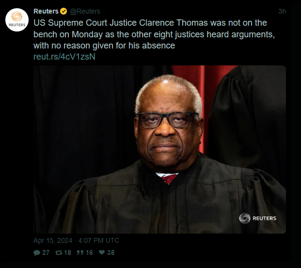View the 16 quotes count
Image resolution: width=301 pixels, height=268 pixels.
89,252
